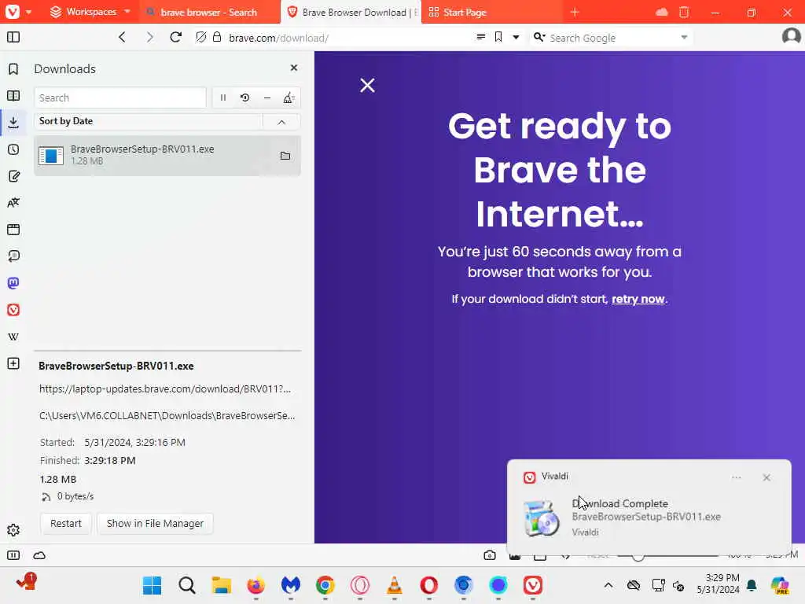The width and height of the screenshot is (805, 604).
Task: Open the closed tabs trash
Action: click(x=684, y=13)
